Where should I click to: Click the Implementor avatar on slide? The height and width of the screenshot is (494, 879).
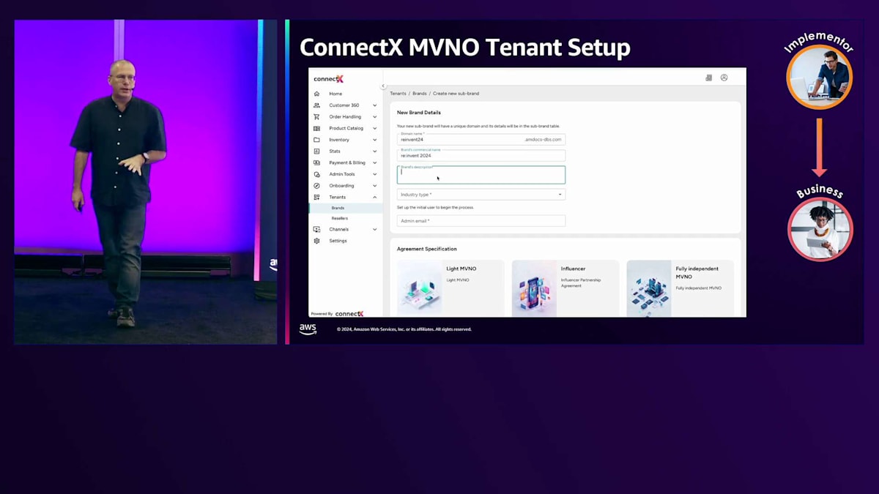[x=819, y=76]
